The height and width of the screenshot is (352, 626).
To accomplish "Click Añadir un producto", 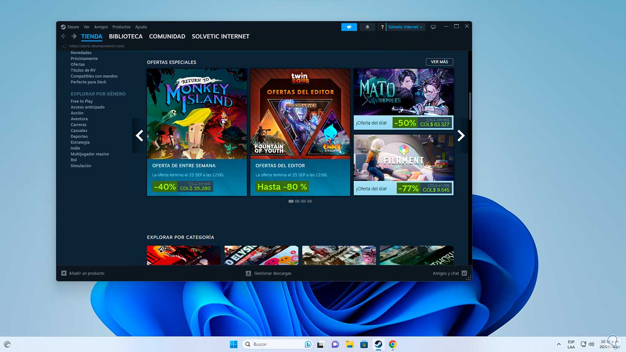I will 87,273.
